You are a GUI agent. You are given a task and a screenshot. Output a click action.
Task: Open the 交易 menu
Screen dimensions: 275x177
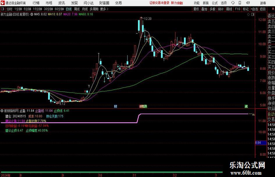118,3
